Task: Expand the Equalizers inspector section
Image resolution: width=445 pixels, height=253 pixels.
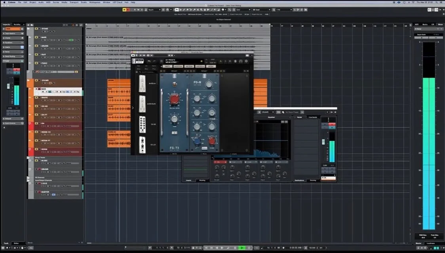Action: click(x=13, y=43)
